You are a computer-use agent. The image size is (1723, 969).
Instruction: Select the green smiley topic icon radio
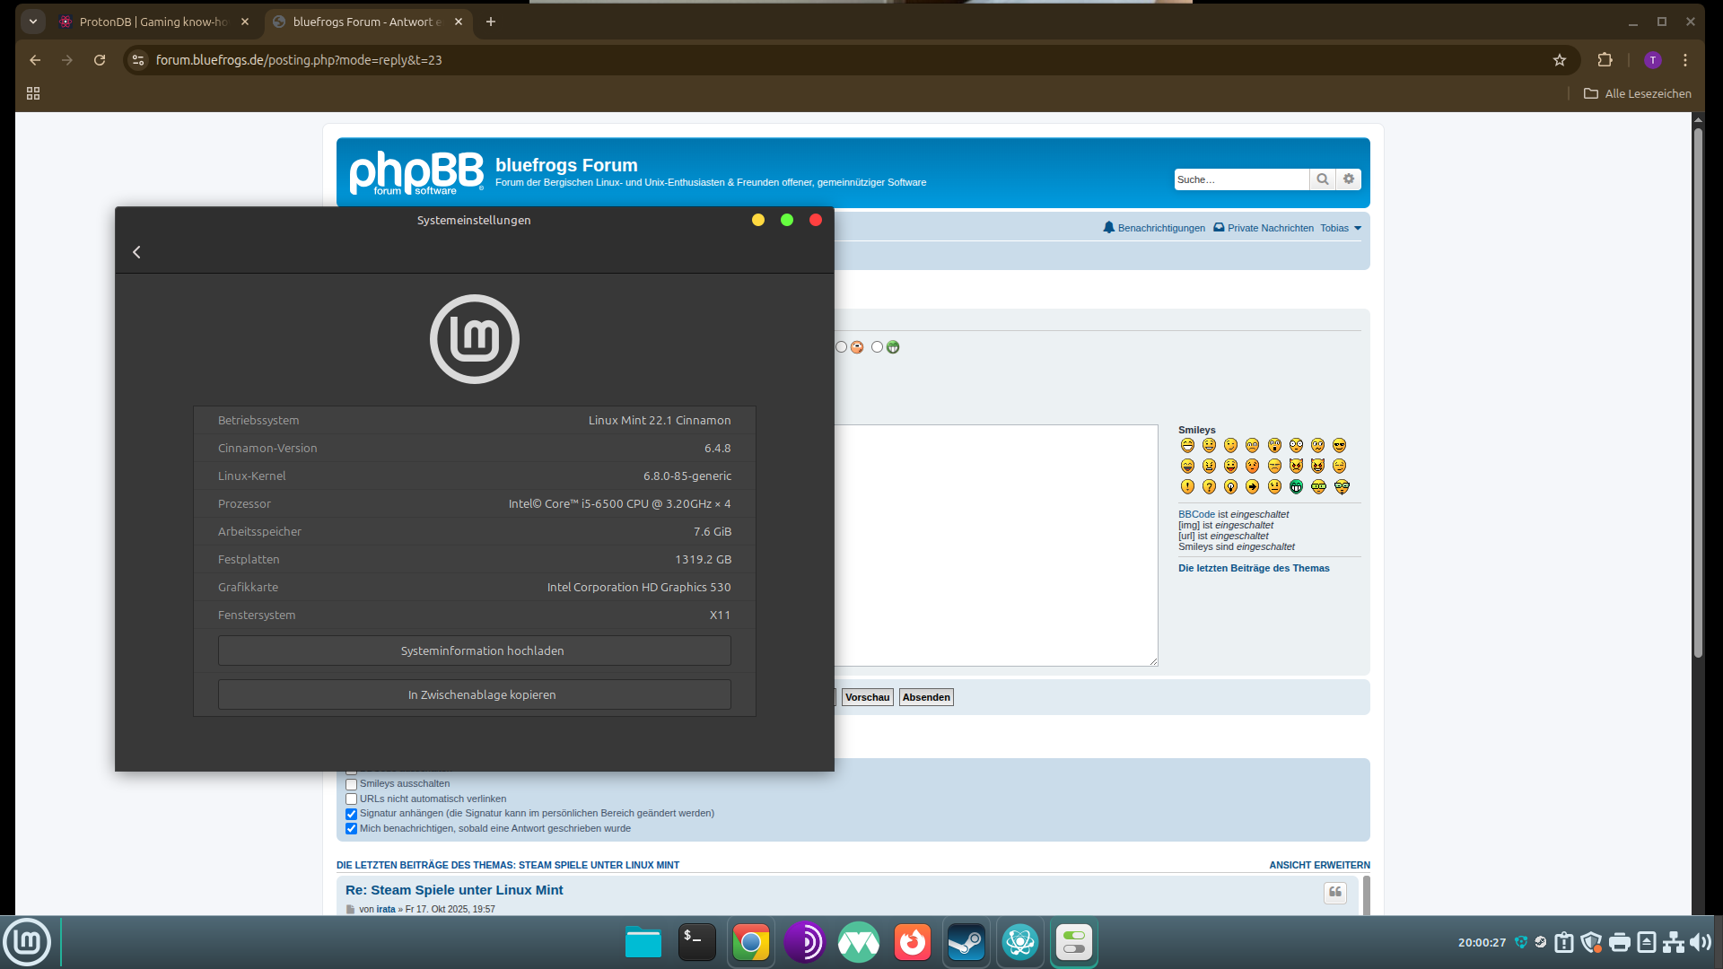pyautogui.click(x=877, y=347)
